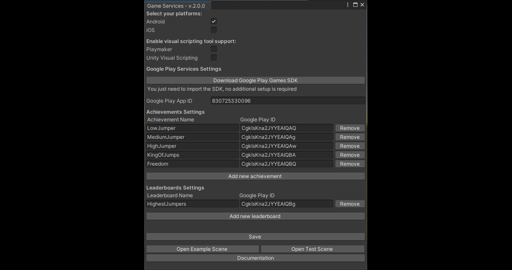Click the CgkIsKna2JYYEAIQBg leaderboard ID field

(x=286, y=204)
